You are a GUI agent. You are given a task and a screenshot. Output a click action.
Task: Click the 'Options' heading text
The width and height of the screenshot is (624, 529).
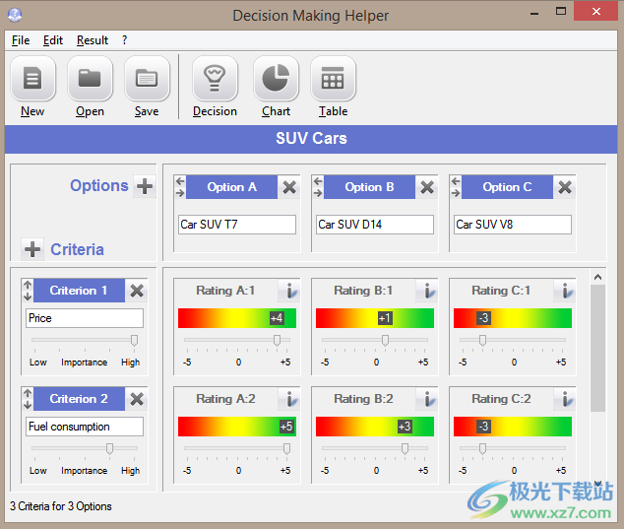[99, 185]
